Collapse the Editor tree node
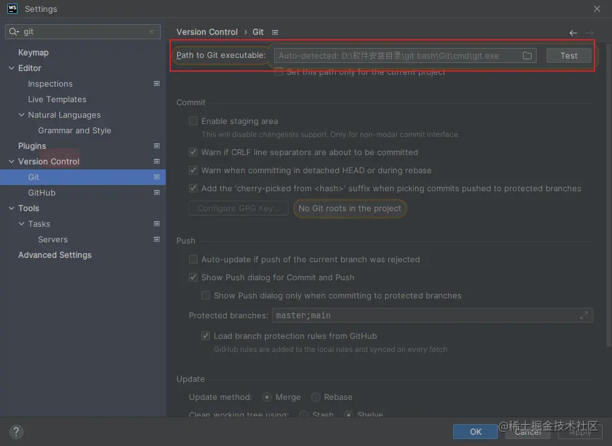This screenshot has height=446, width=612. pos(11,68)
